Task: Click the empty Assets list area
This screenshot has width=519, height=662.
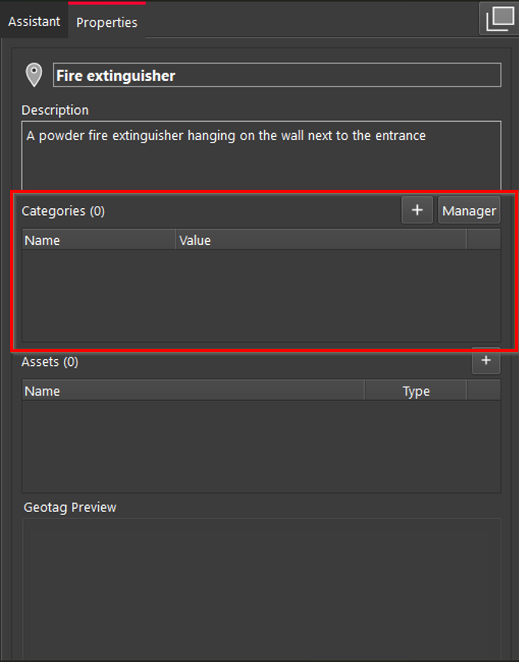Action: coord(261,446)
